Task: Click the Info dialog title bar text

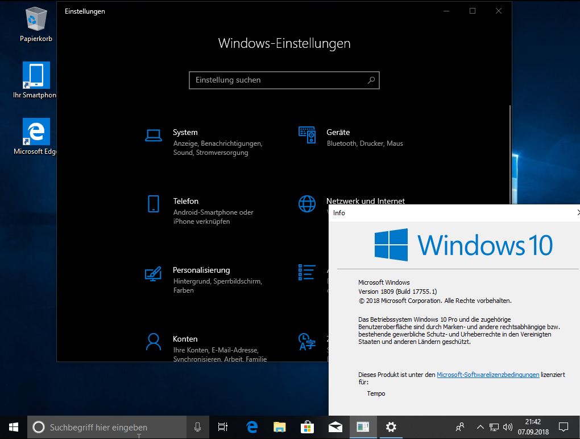Action: [339, 213]
